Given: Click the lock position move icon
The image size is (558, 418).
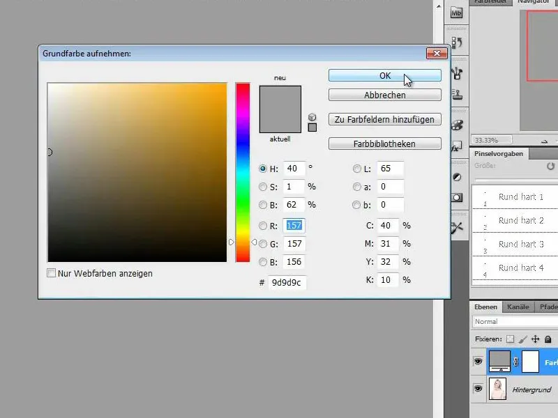Looking at the screenshot, I should point(535,339).
